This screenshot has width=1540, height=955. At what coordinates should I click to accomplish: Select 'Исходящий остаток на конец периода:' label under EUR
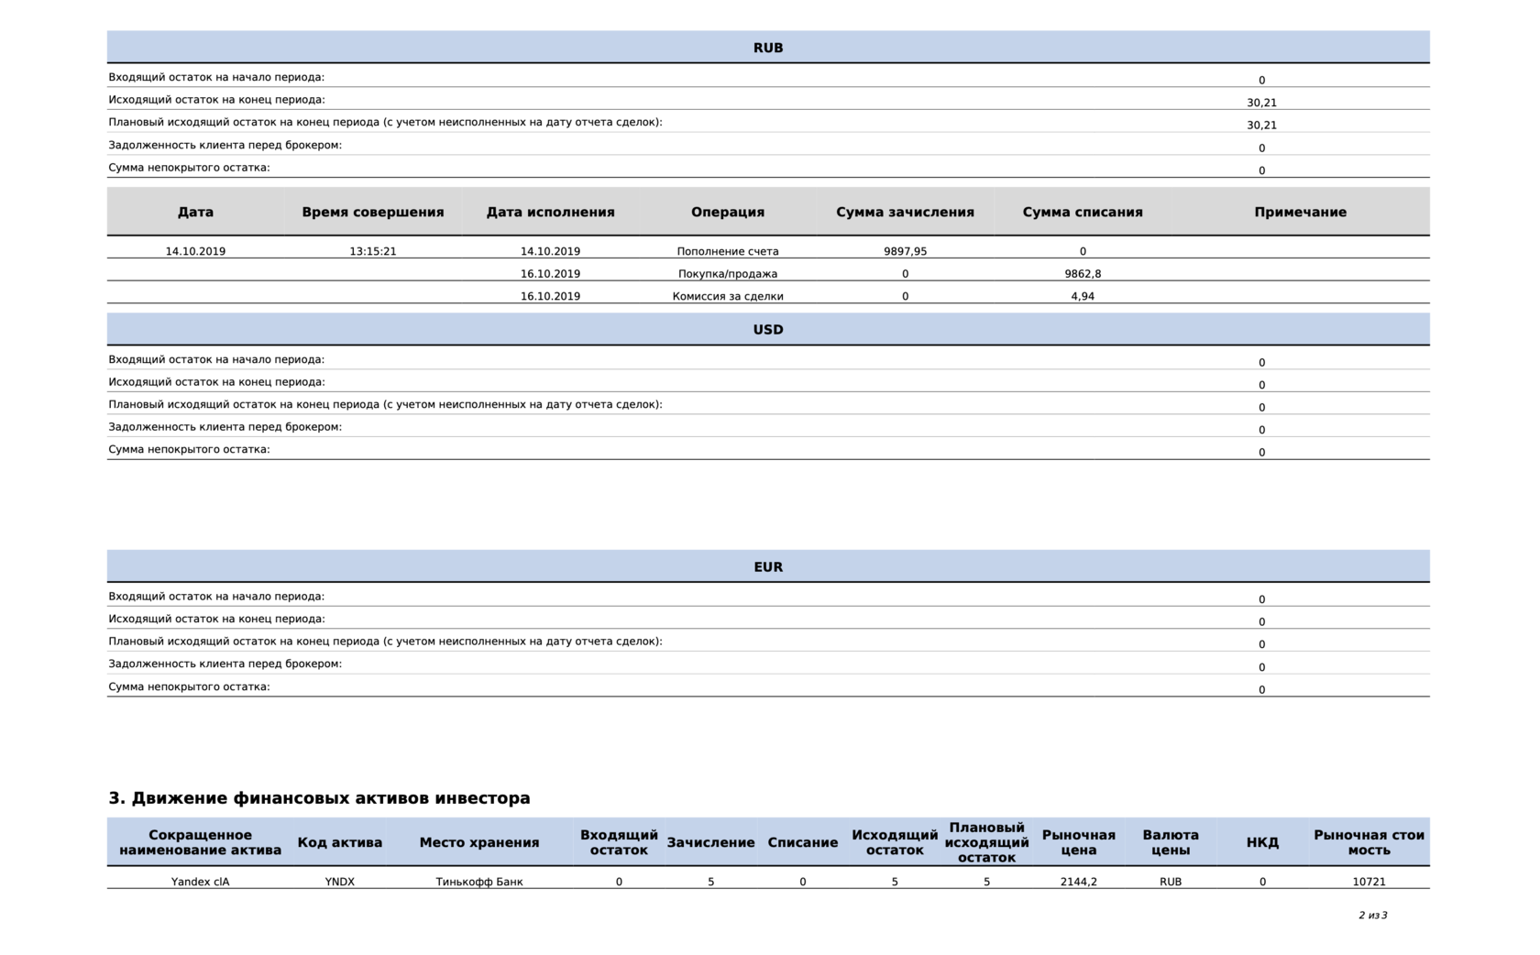click(216, 619)
